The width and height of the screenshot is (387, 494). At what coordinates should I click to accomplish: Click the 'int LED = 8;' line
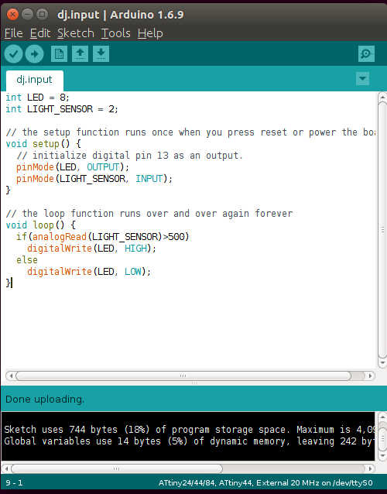point(37,98)
